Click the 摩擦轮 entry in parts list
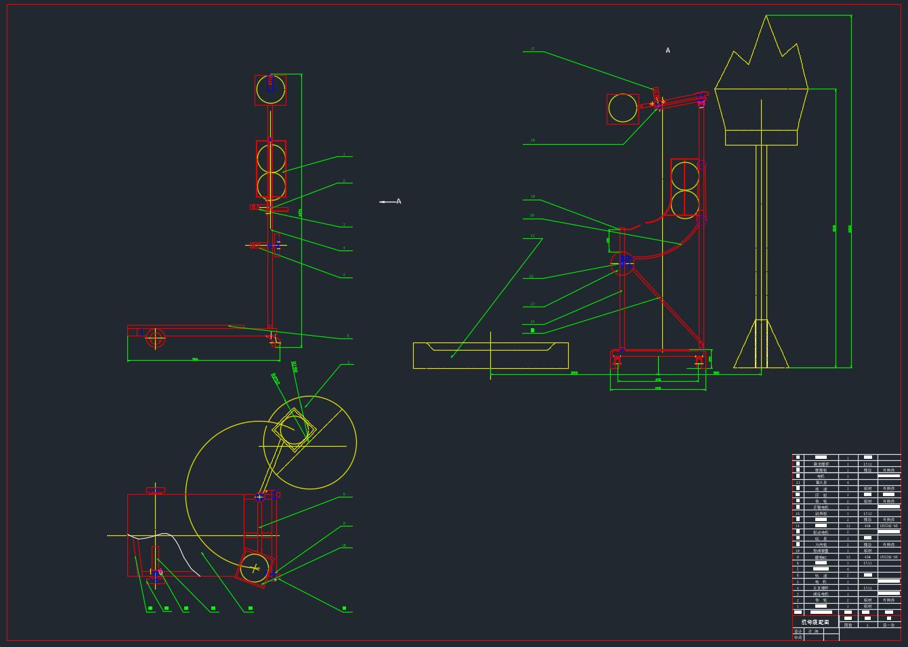 pos(821,470)
